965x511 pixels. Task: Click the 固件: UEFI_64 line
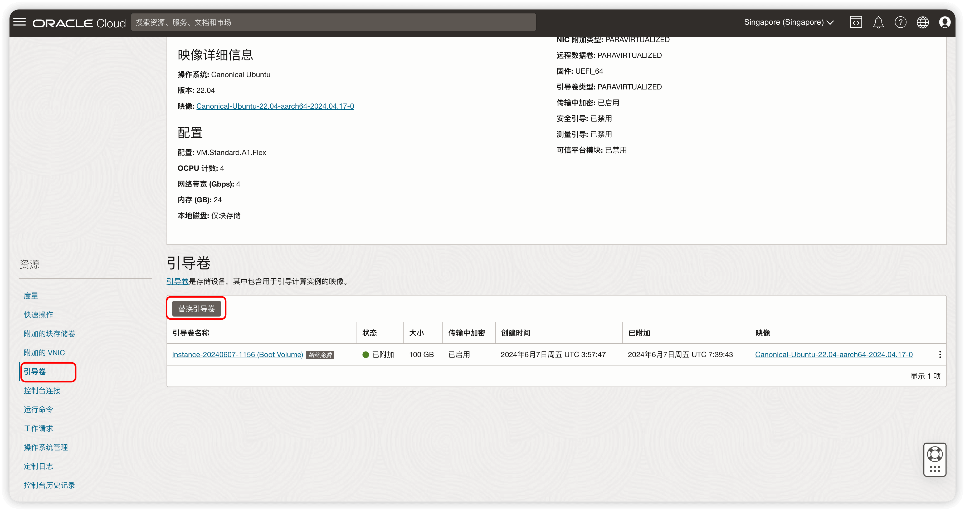(x=579, y=71)
